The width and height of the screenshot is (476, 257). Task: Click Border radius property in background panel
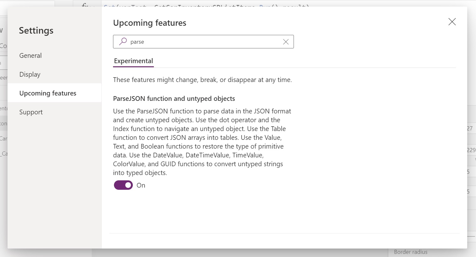coord(411,252)
